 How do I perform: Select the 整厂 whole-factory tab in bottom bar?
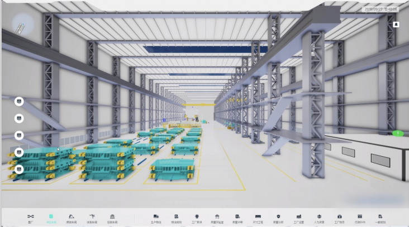coord(31,218)
